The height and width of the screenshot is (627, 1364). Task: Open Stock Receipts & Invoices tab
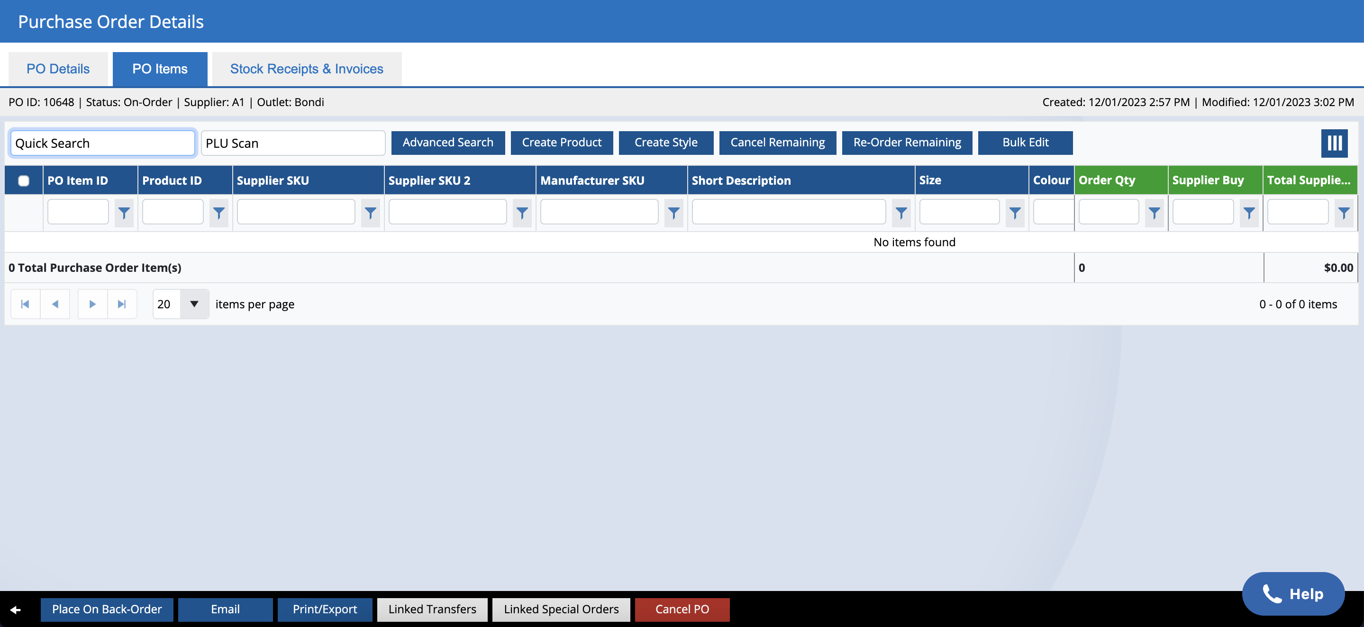point(307,69)
